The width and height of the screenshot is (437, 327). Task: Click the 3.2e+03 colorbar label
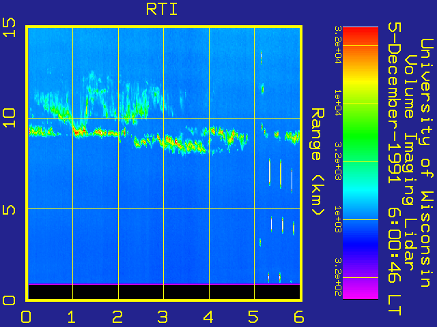(338, 161)
